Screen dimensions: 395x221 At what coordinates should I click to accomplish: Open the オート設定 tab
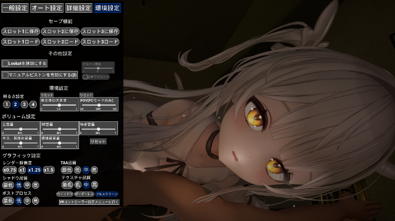[47, 8]
